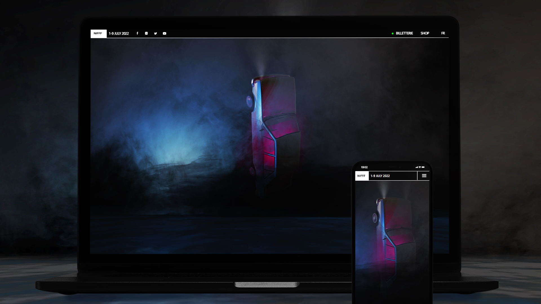Open the Facebook icon in the laptop header
Image resolution: width=541 pixels, height=304 pixels.
coord(137,33)
